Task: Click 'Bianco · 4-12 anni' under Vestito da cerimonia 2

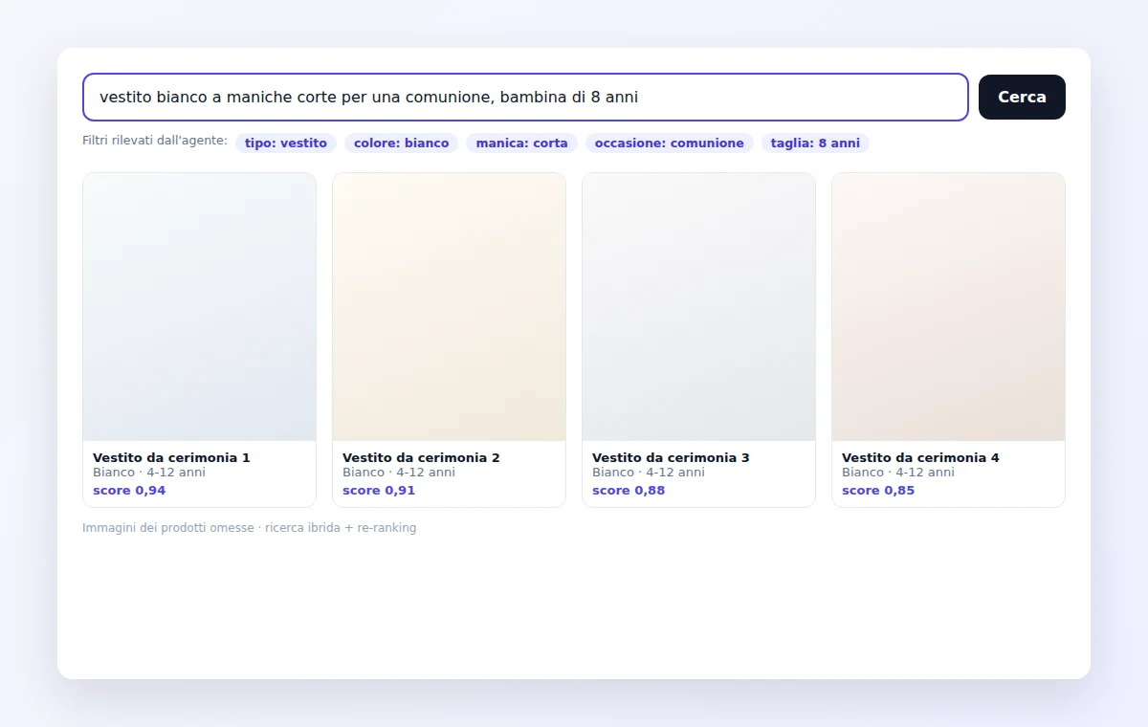Action: 399,473
